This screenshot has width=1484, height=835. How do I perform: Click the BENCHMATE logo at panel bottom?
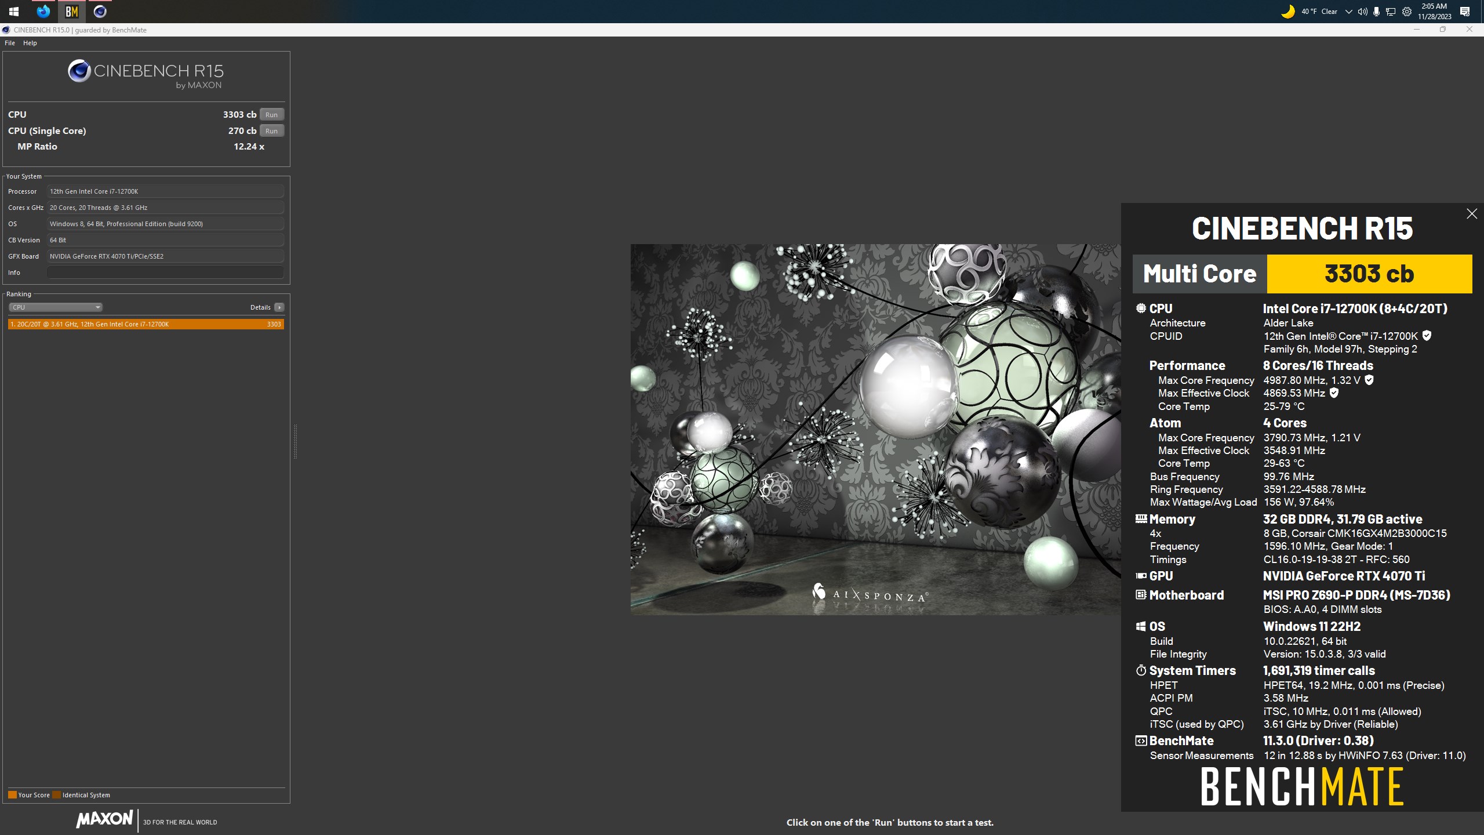pos(1302,787)
